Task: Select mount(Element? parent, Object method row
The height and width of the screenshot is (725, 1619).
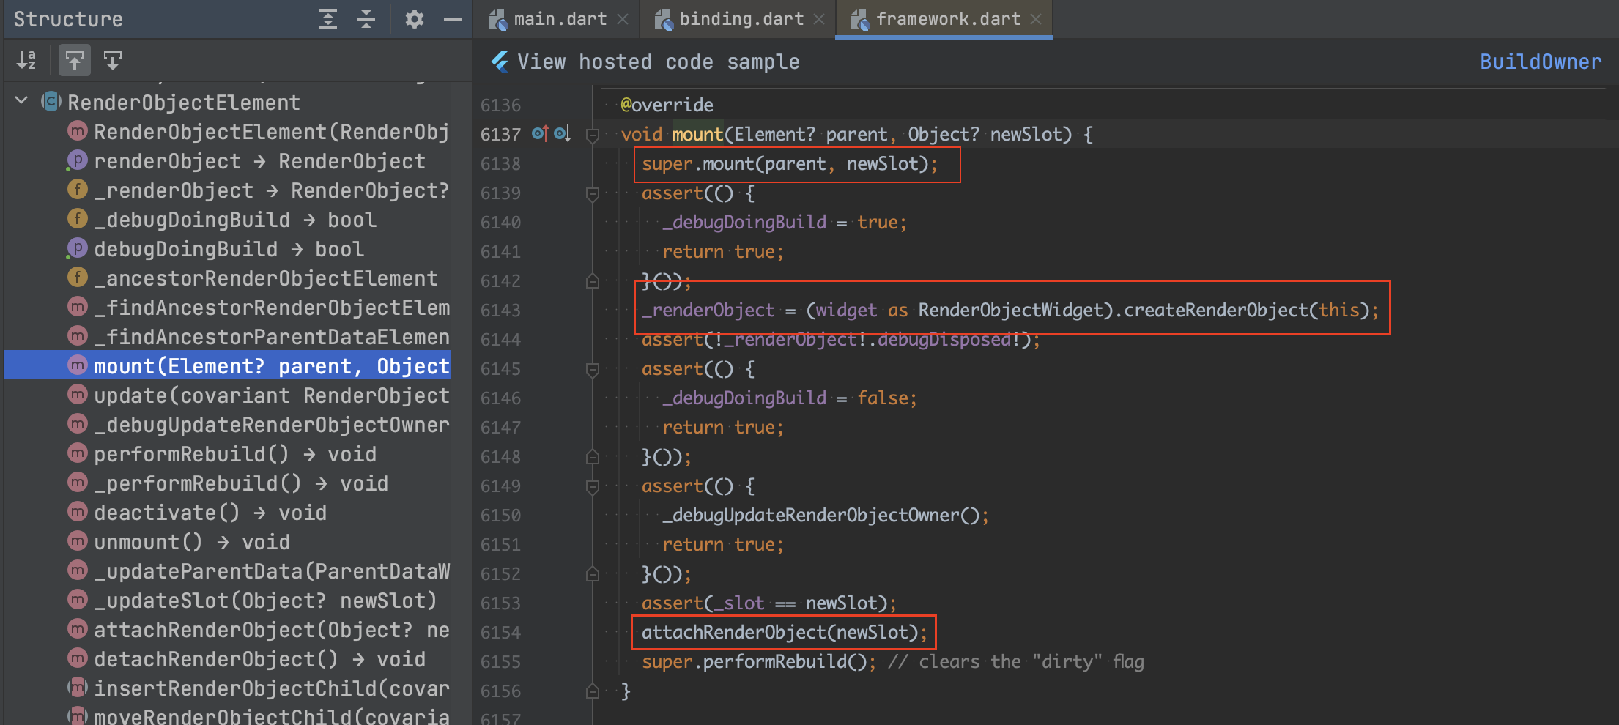Action: tap(229, 366)
